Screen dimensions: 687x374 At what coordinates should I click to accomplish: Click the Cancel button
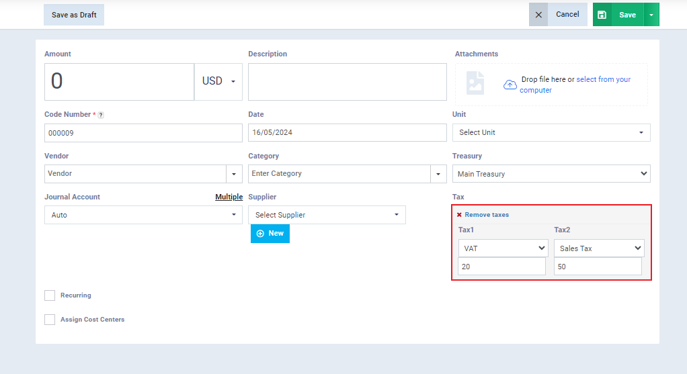(567, 14)
